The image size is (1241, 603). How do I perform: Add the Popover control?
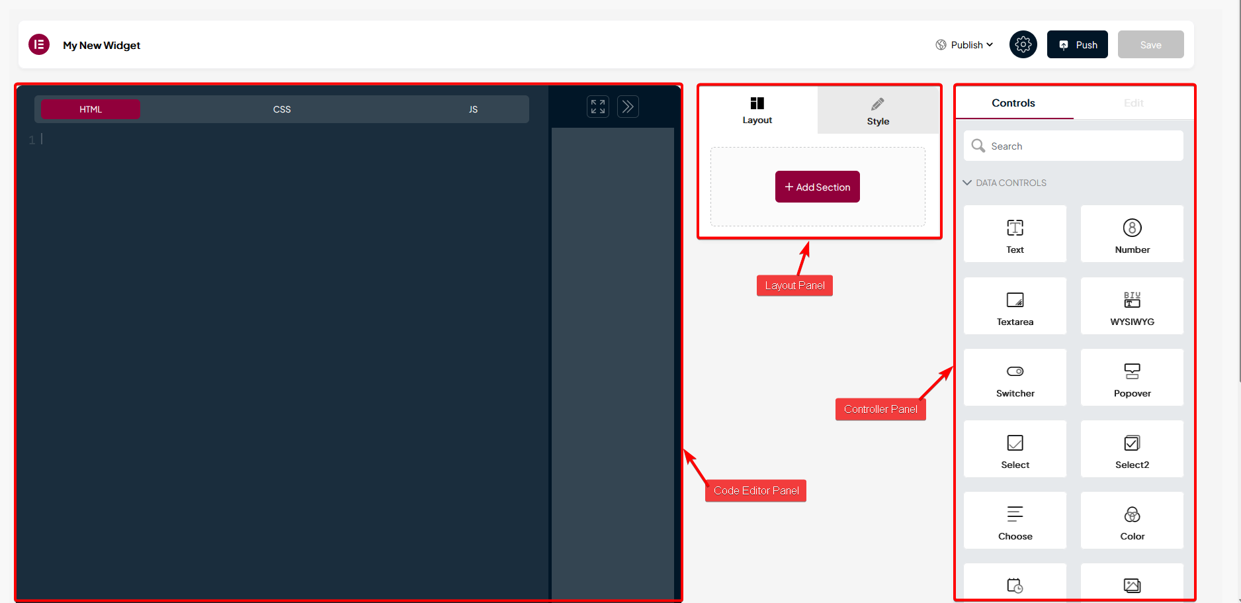pyautogui.click(x=1132, y=377)
